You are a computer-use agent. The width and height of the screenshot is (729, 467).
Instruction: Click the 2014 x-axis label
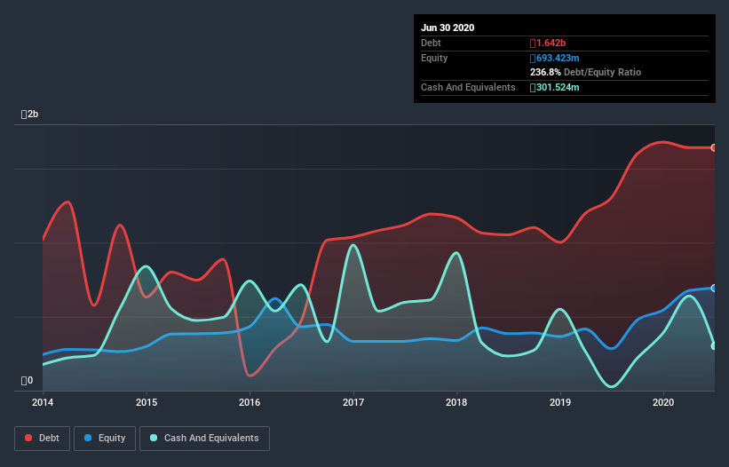(43, 402)
